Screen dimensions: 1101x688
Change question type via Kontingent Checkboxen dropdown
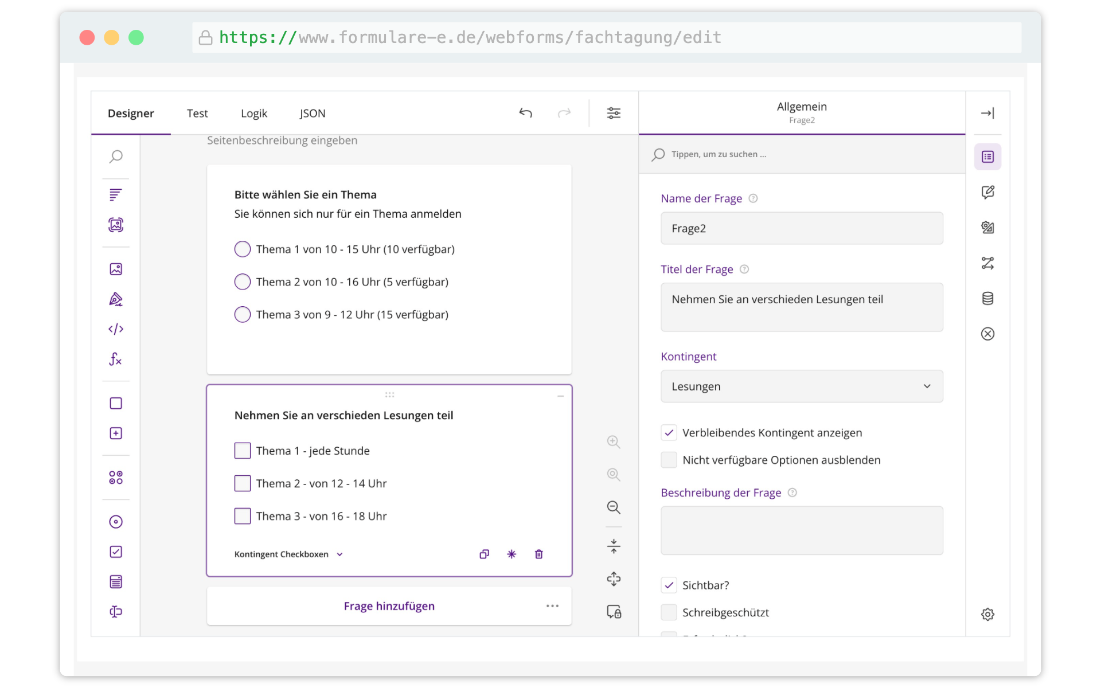pos(288,554)
